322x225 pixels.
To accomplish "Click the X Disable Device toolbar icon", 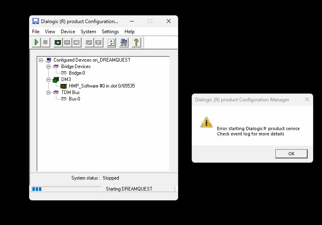I will [98, 42].
